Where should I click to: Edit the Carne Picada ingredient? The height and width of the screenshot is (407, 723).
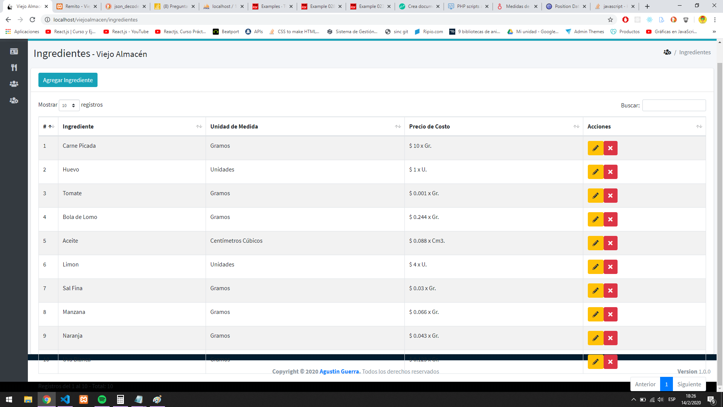tap(595, 148)
